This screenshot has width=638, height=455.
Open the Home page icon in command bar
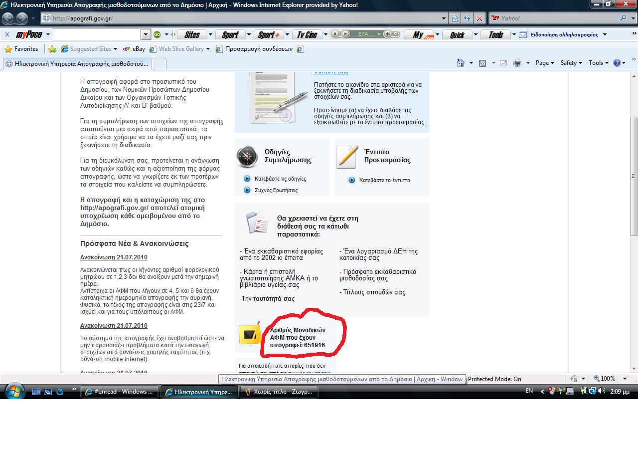point(461,63)
